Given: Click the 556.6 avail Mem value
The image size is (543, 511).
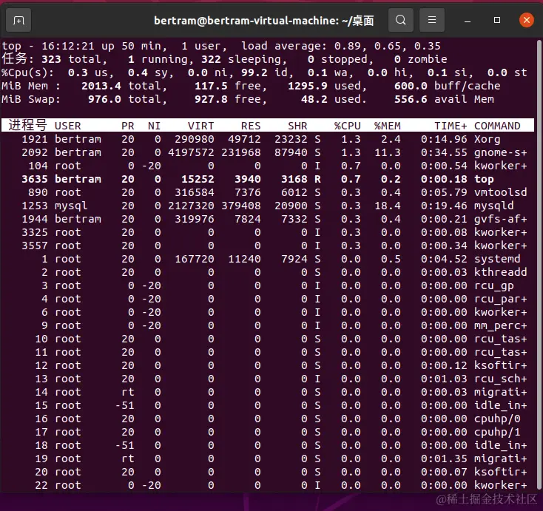Looking at the screenshot, I should (411, 99).
